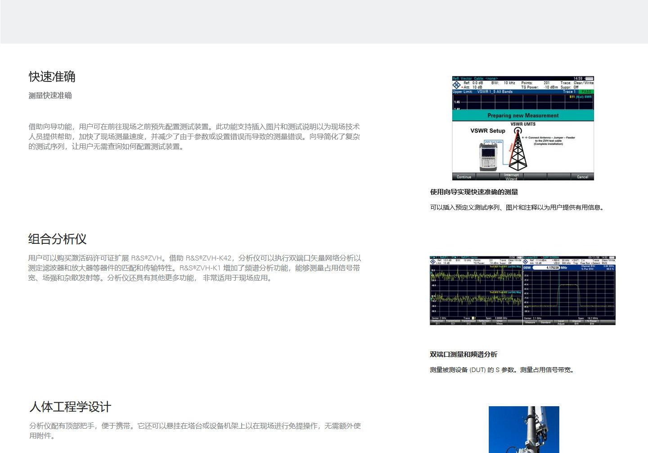Click the handheld ZVH analyzer picture
The width and height of the screenshot is (648, 453).
[x=488, y=156]
